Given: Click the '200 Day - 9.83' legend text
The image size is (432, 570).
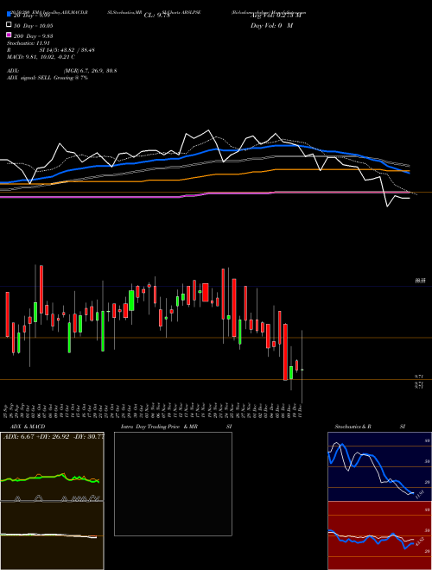Looking at the screenshot, I should (x=33, y=35).
